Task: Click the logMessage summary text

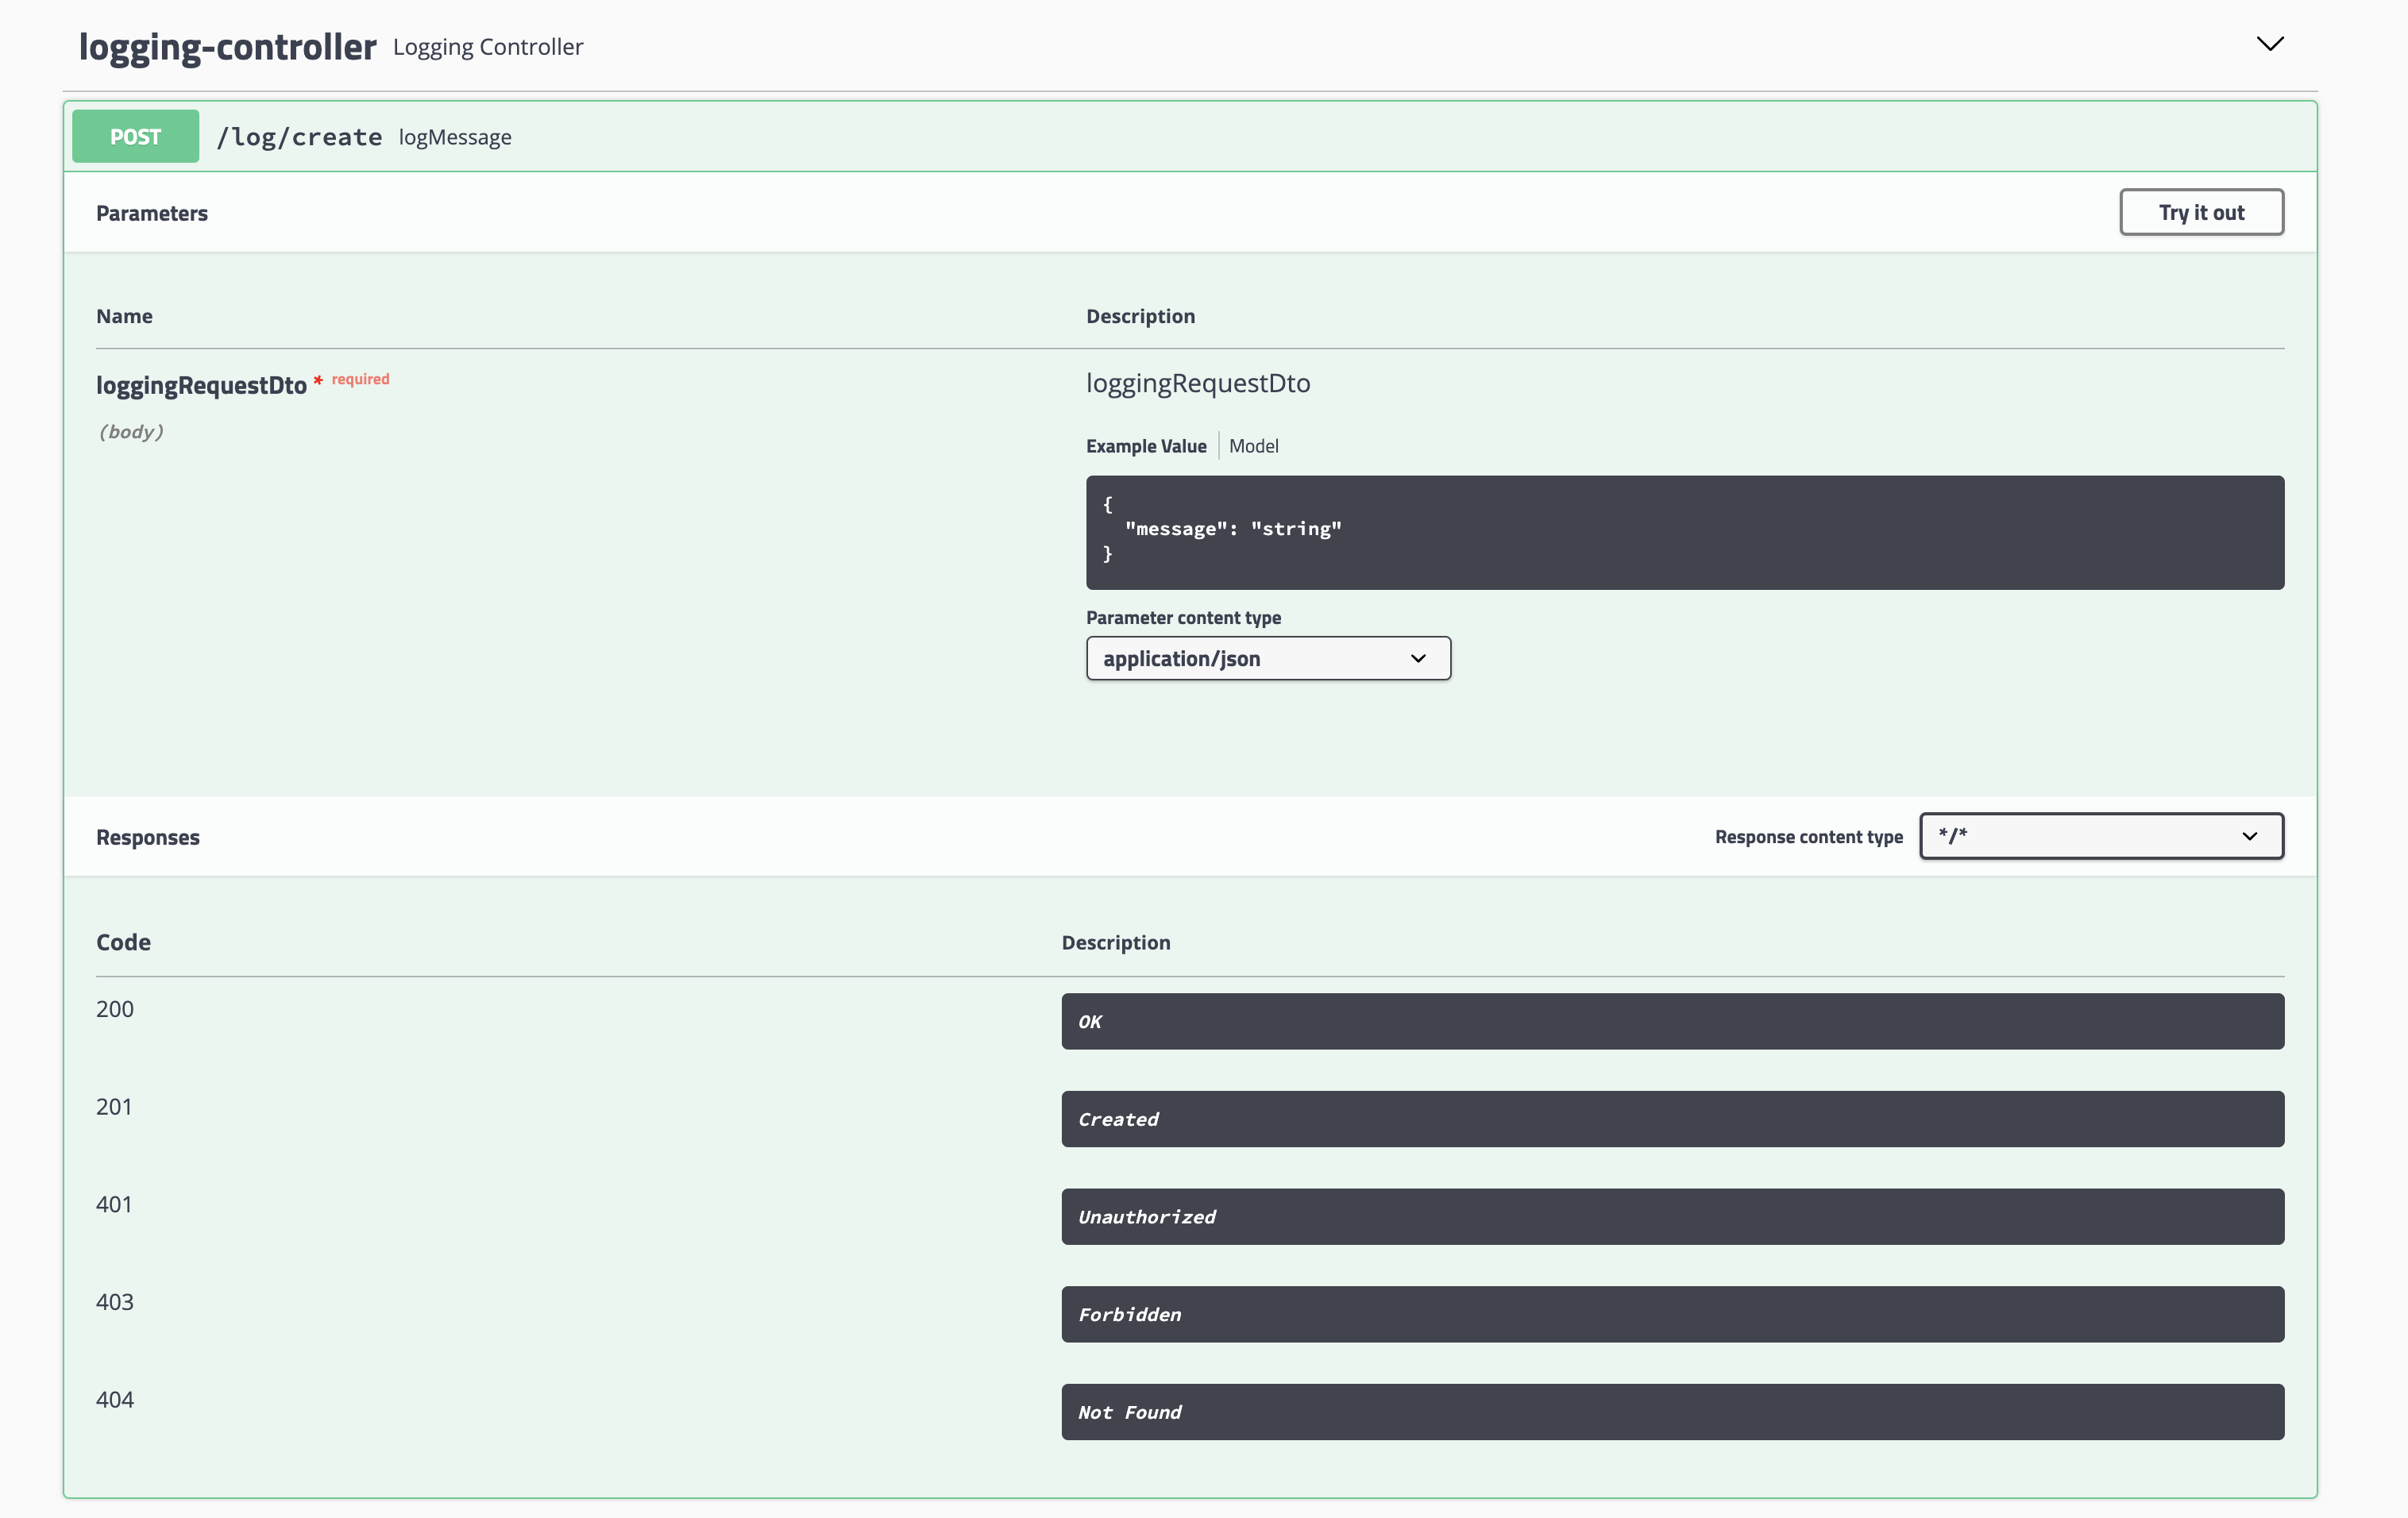Action: (455, 137)
